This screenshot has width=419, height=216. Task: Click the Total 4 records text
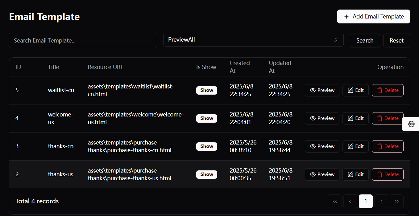point(37,201)
